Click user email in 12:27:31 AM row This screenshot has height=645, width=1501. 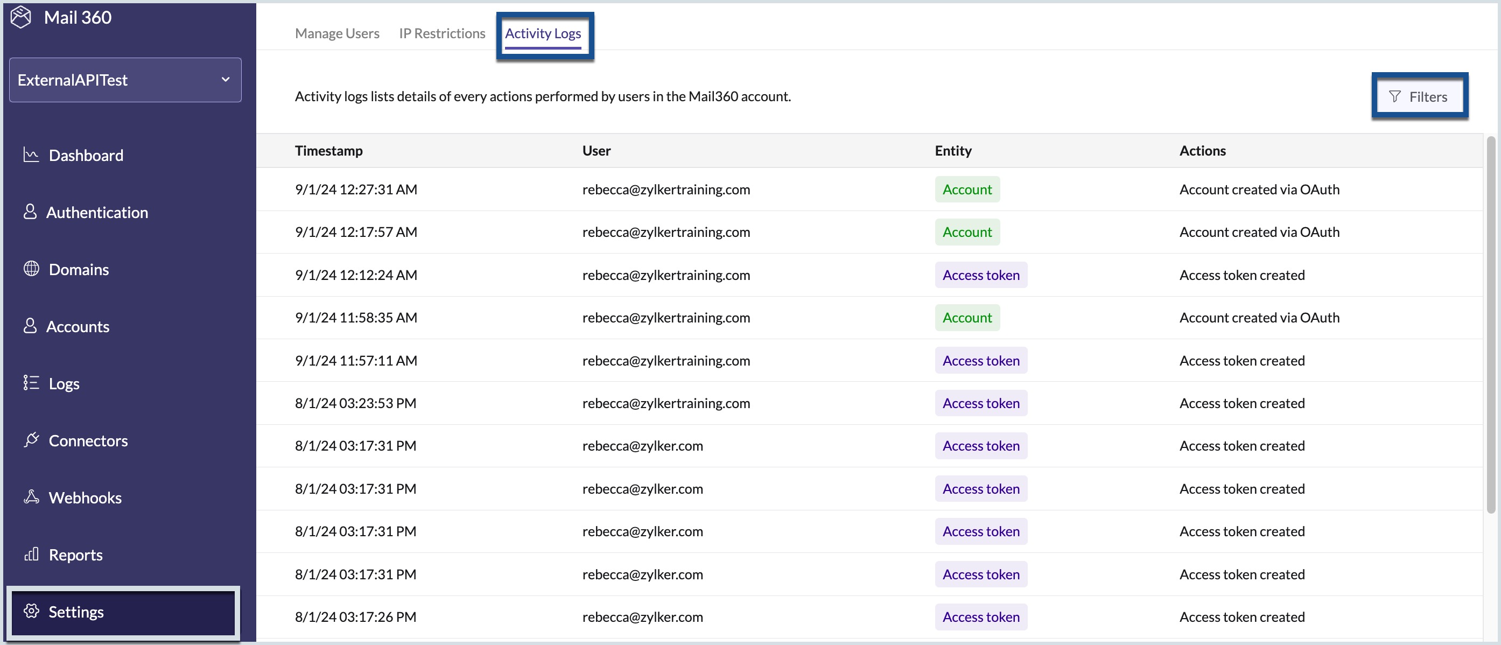click(x=666, y=190)
